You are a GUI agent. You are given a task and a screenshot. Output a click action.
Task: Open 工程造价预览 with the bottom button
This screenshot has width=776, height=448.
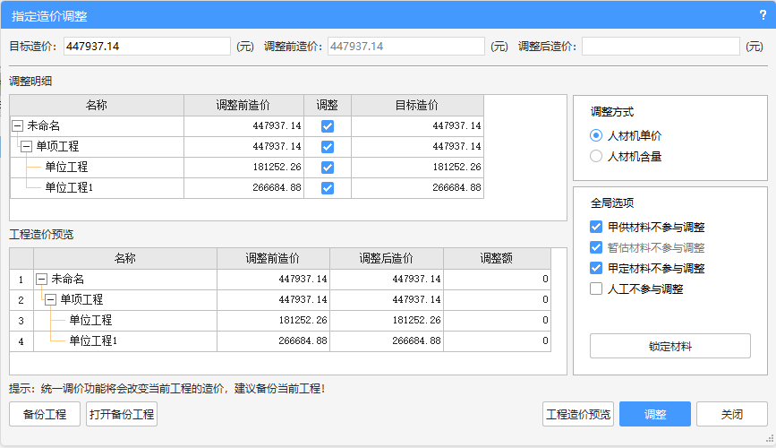578,414
